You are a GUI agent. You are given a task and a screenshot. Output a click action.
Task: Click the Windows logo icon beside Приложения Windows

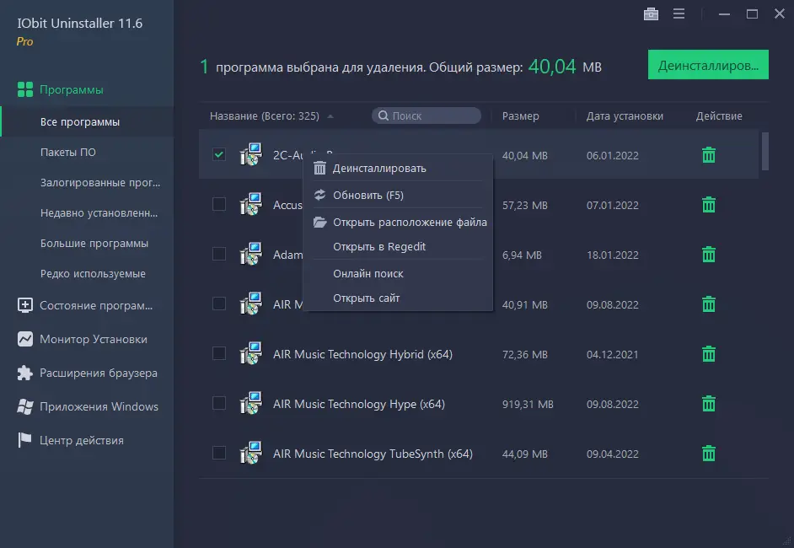coord(24,406)
